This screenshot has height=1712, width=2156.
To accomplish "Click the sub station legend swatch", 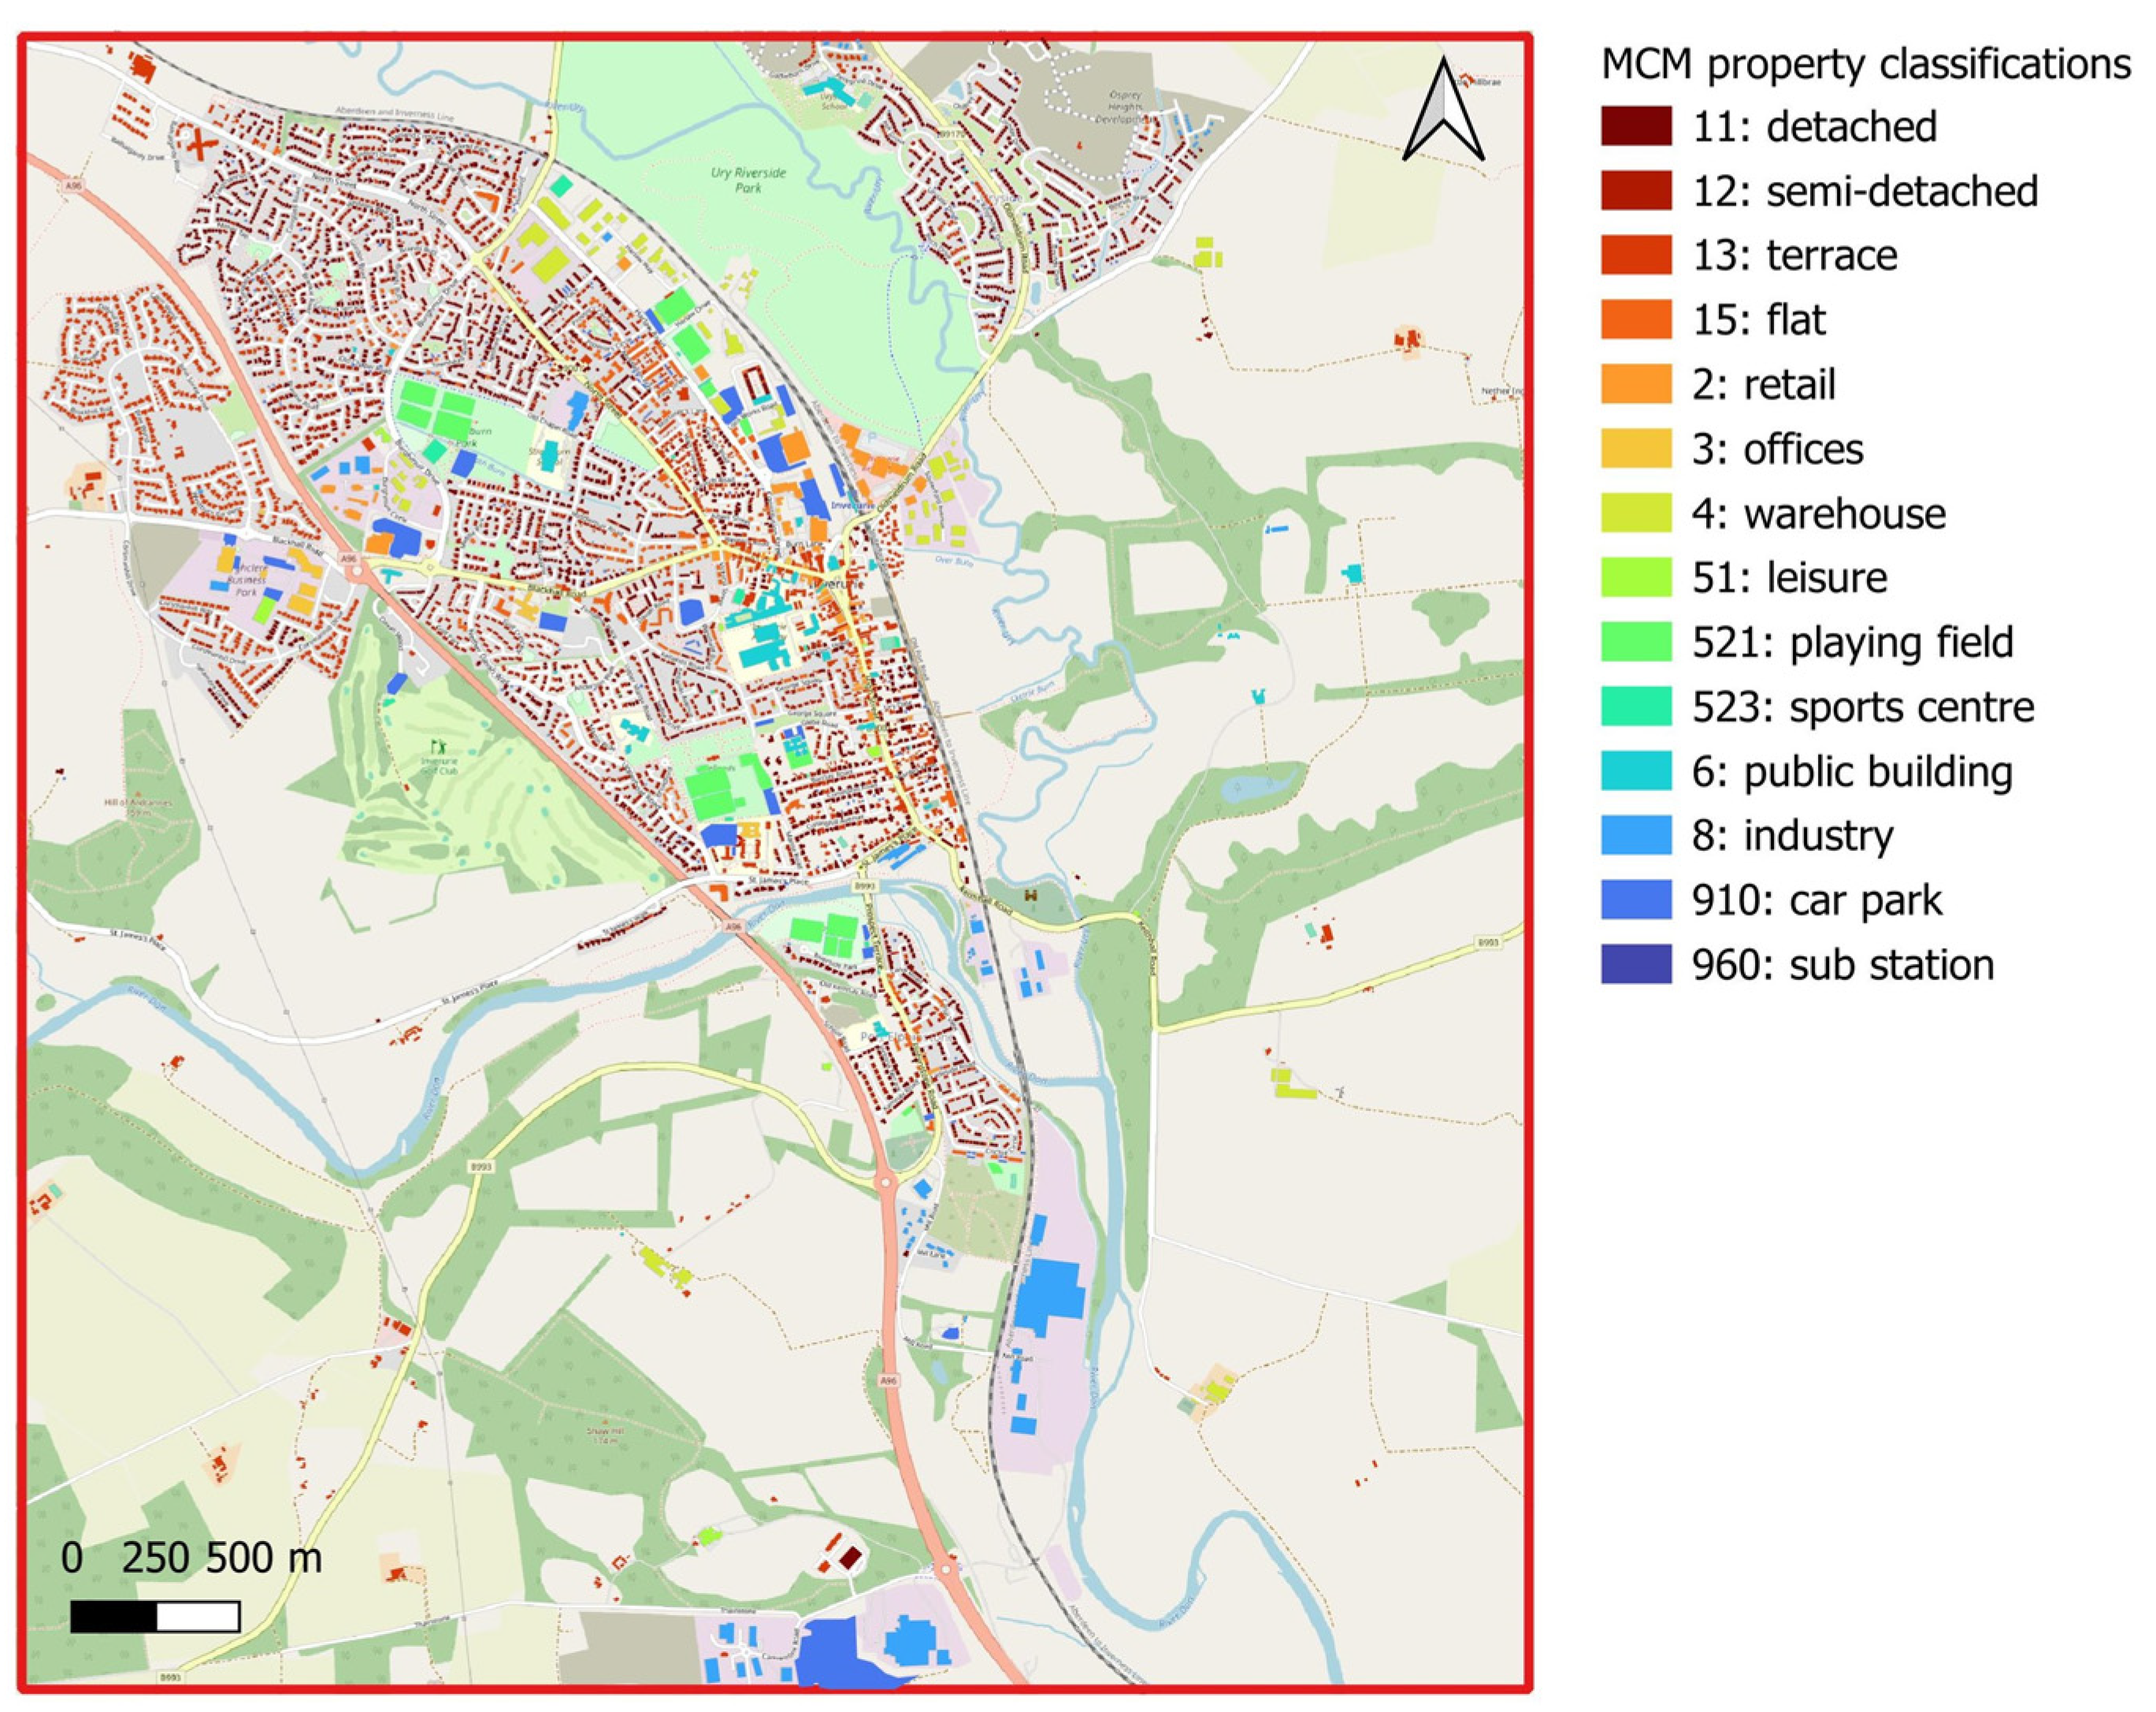I will (1636, 965).
